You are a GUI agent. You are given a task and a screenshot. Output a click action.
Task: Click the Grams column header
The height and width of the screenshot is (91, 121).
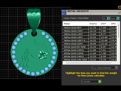(94, 24)
